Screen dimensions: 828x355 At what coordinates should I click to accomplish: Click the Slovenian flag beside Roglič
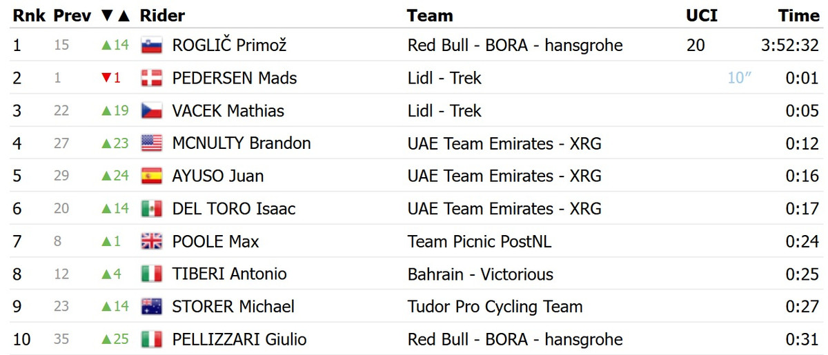pyautogui.click(x=151, y=45)
